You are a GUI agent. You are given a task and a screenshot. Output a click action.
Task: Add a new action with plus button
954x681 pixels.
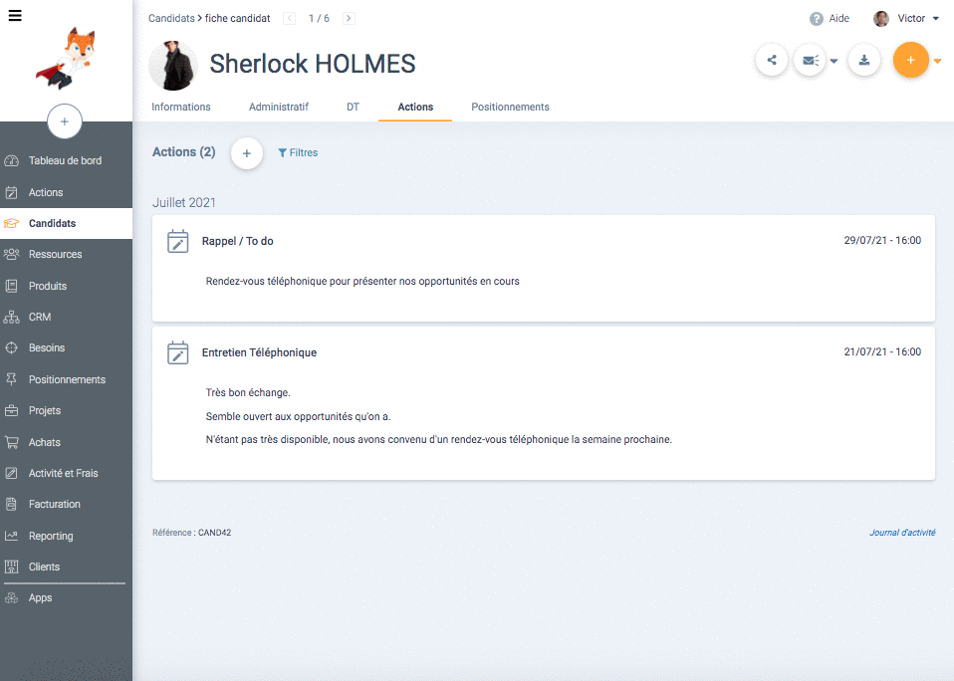pos(247,153)
